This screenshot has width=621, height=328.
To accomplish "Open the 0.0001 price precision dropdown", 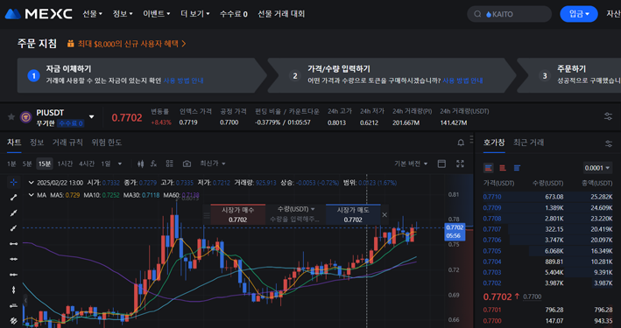I will pyautogui.click(x=597, y=168).
